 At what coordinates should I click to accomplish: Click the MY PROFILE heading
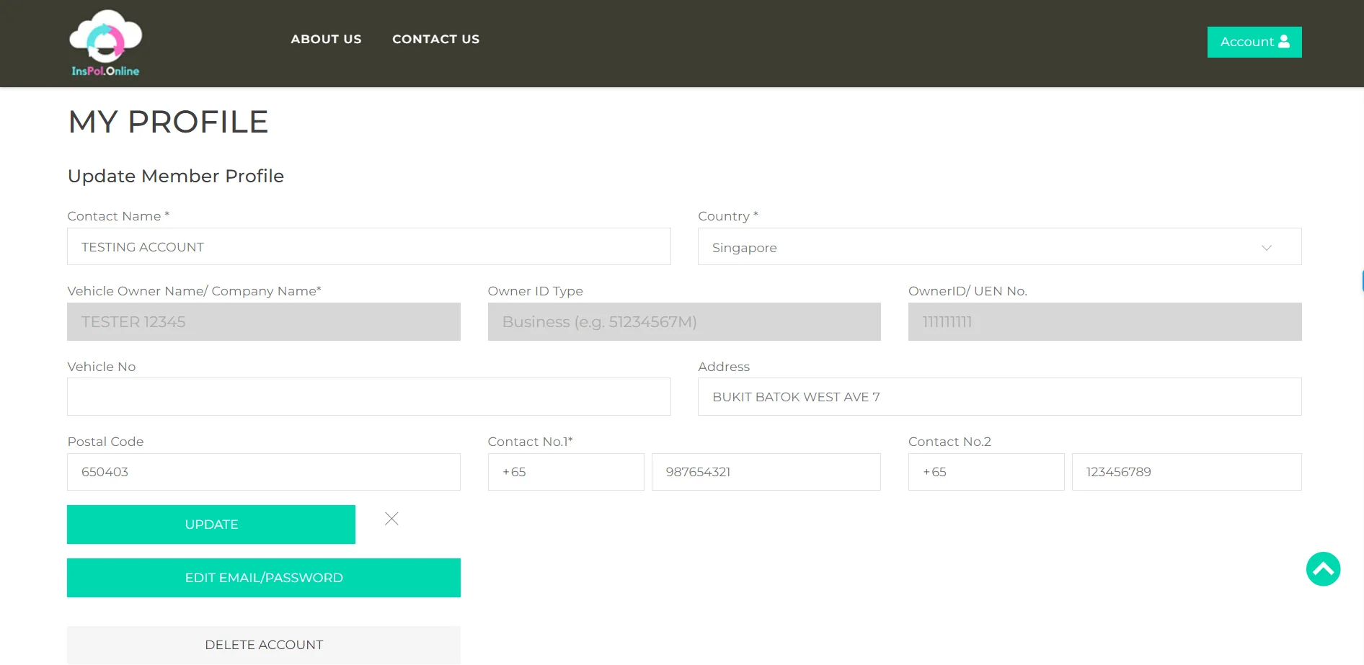pyautogui.click(x=168, y=122)
